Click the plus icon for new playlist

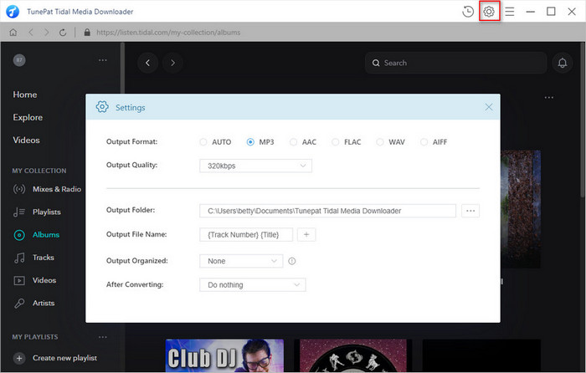[x=19, y=359]
